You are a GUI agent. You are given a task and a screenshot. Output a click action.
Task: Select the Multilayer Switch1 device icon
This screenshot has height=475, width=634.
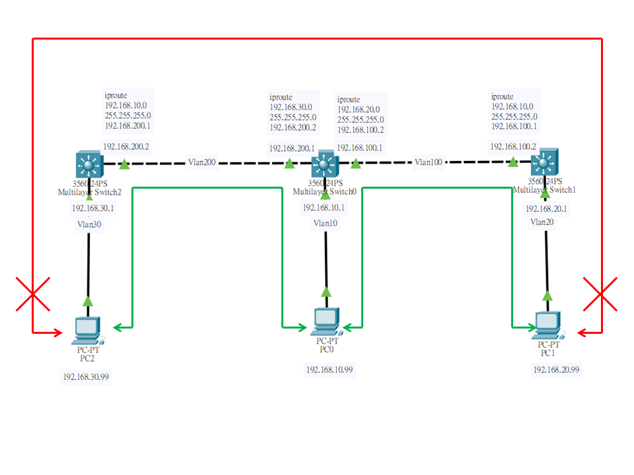pos(544,164)
